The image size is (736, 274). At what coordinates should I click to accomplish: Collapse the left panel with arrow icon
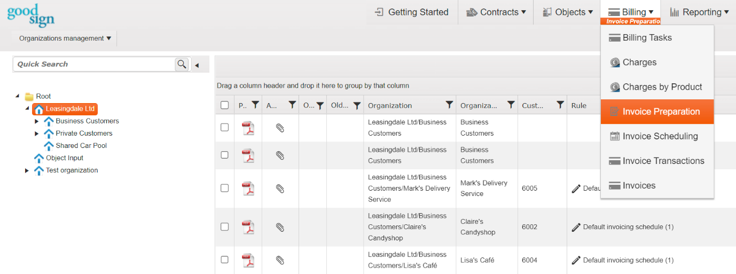click(x=197, y=65)
